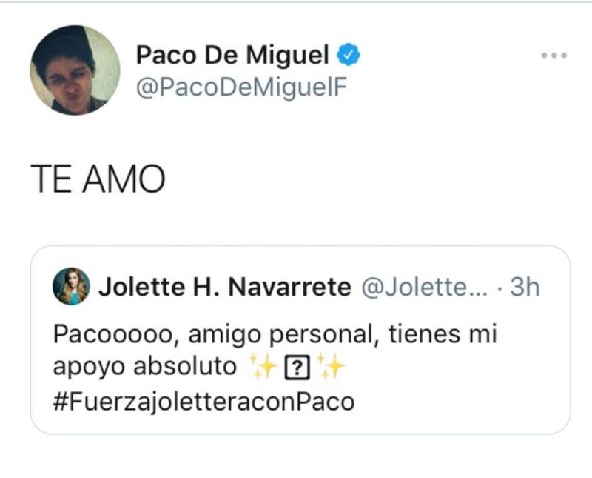Screen dimensions: 592x478
Task: Open Jolette H. Navarrete's name link
Action: [225, 287]
